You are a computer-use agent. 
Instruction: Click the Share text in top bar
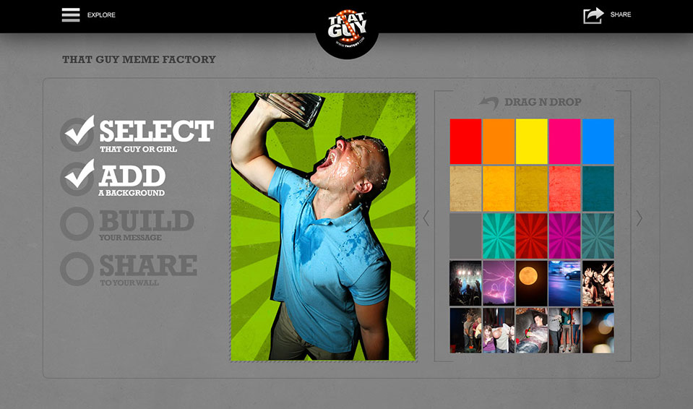coord(621,14)
